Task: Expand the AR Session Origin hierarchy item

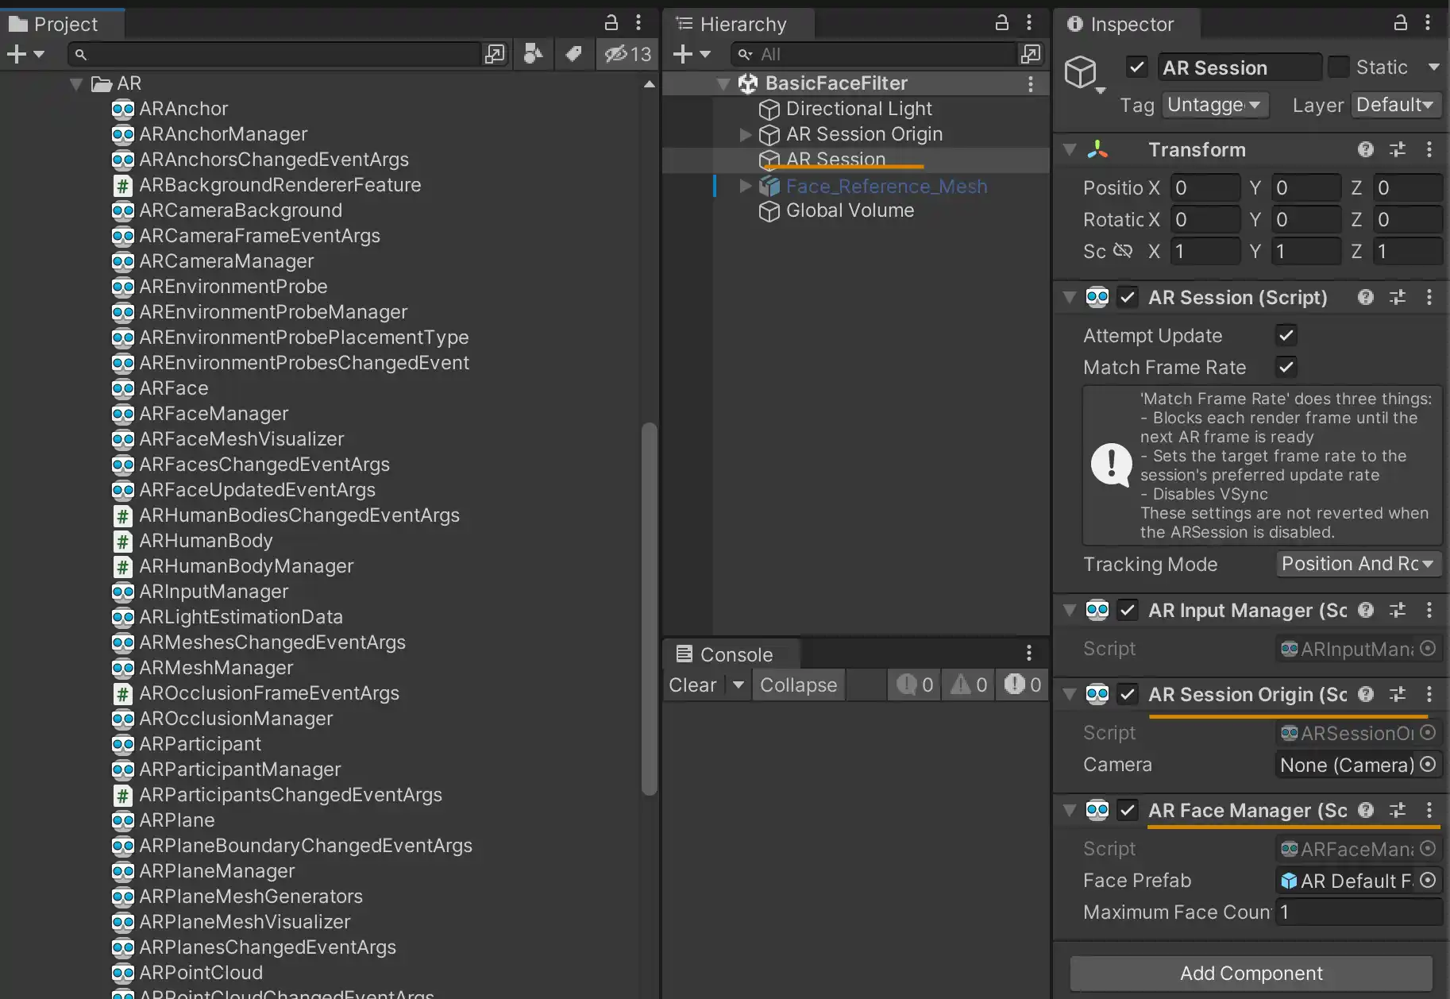Action: pos(745,134)
